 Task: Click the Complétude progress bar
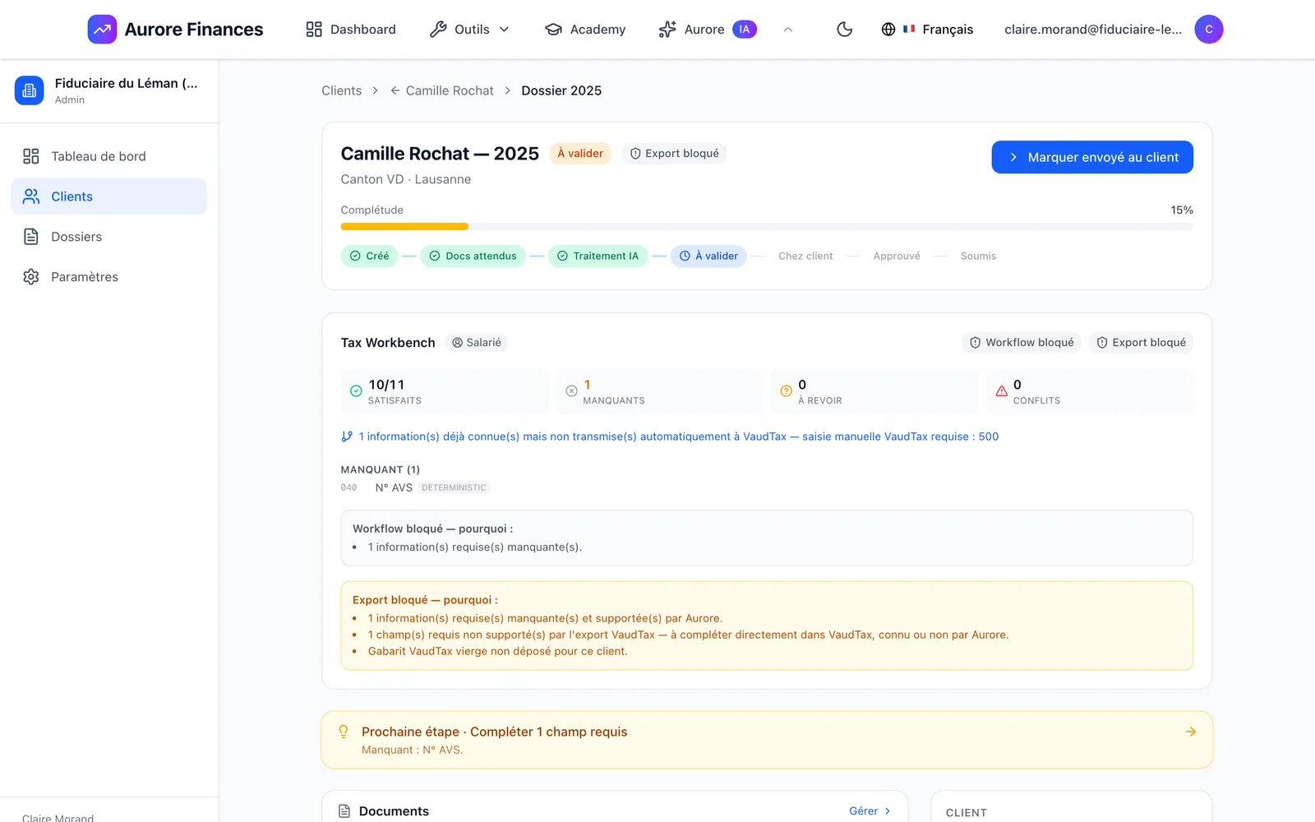tap(767, 226)
